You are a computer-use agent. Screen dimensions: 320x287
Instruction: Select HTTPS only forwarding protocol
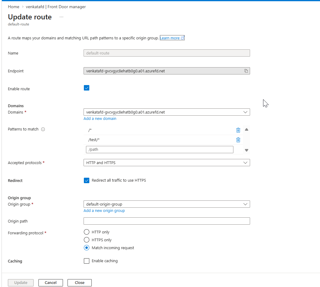coord(87,240)
